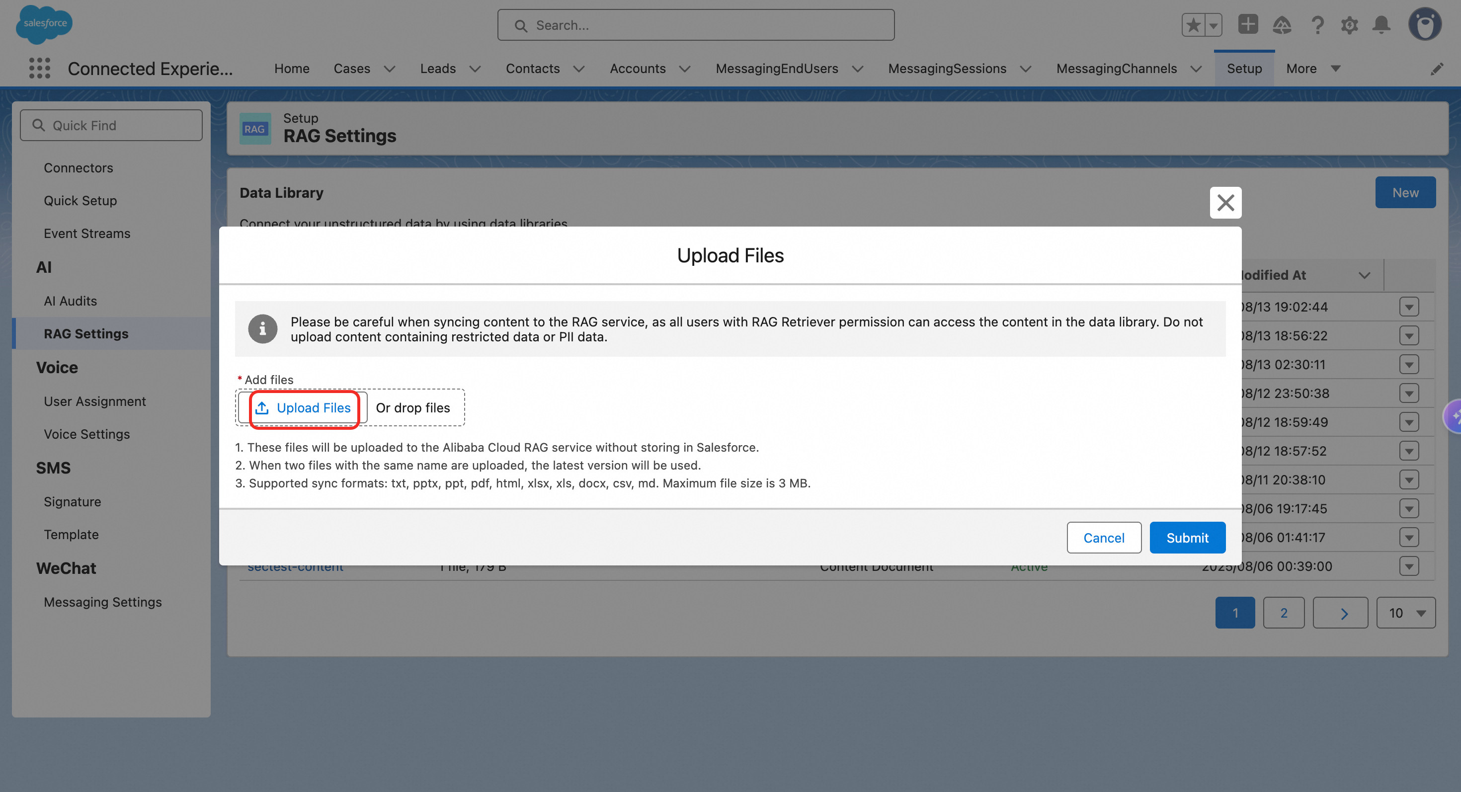Go to page 2 of the list
Viewport: 1461px width, 792px height.
tap(1284, 613)
